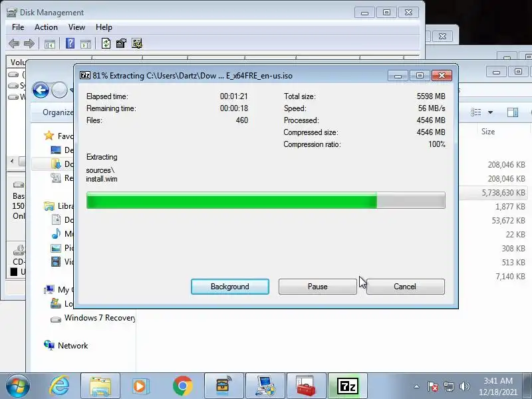Open Windows Media Player from taskbar

tap(140, 386)
